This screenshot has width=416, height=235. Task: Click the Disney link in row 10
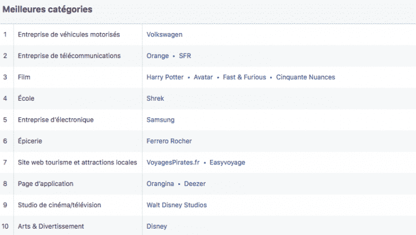157,226
